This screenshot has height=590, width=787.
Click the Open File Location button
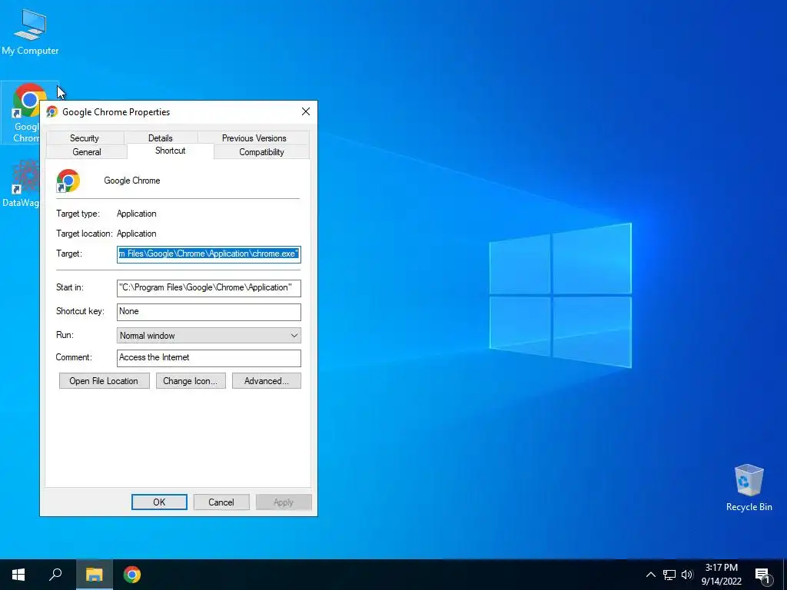(104, 381)
